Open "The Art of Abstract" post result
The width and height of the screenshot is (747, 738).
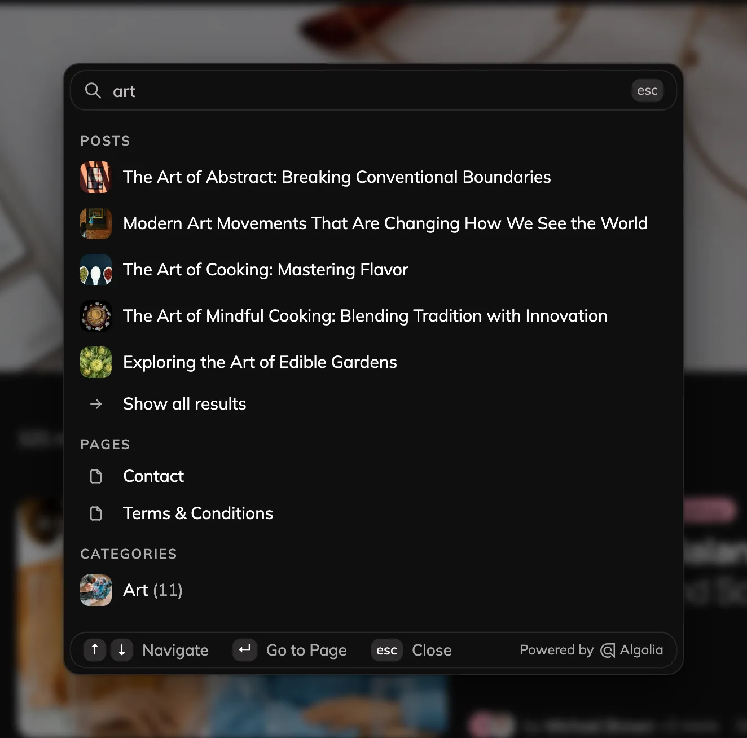tap(337, 177)
